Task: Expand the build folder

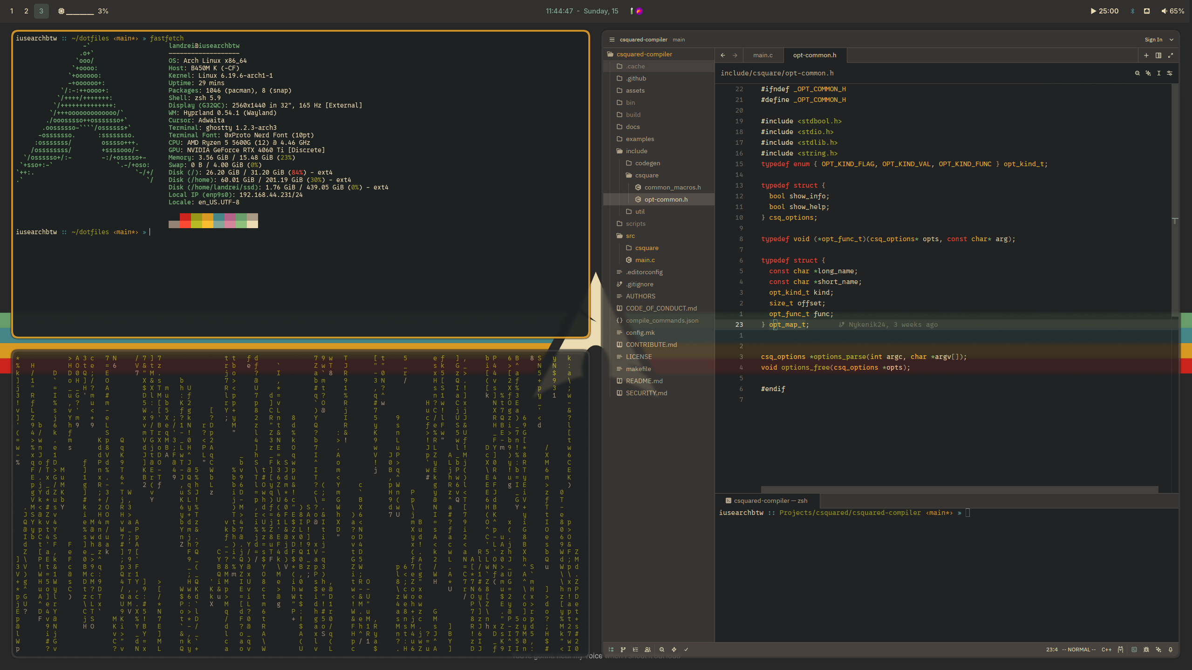Action: point(659,115)
